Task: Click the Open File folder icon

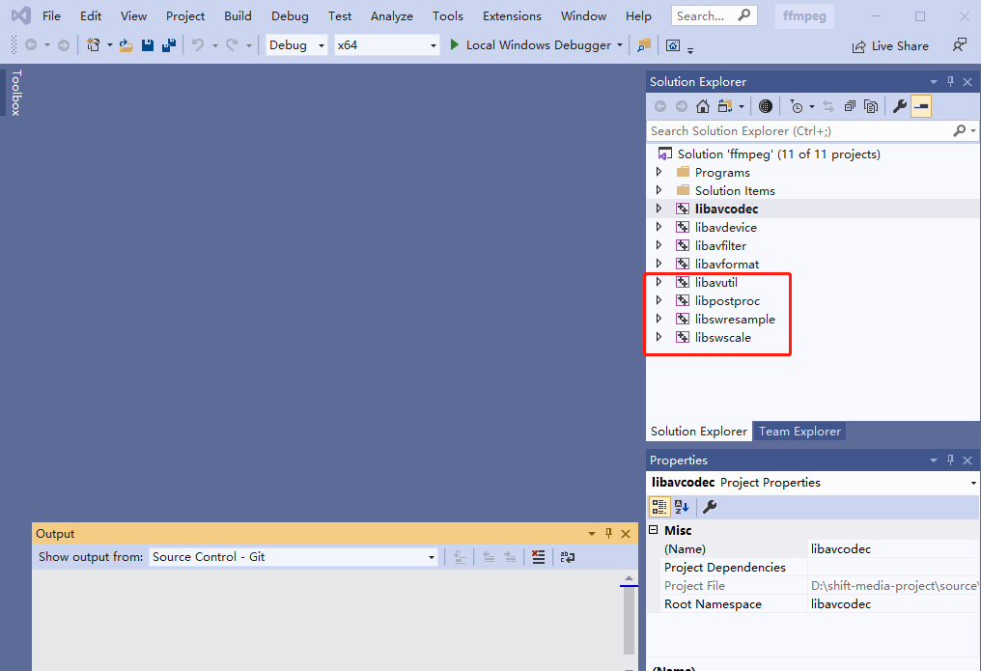Action: 126,45
